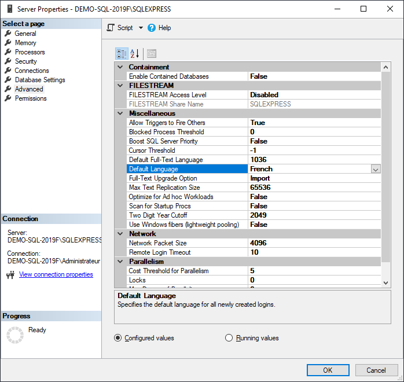This screenshot has height=382, width=404.
Task: Open the Processors page
Action: pos(30,52)
